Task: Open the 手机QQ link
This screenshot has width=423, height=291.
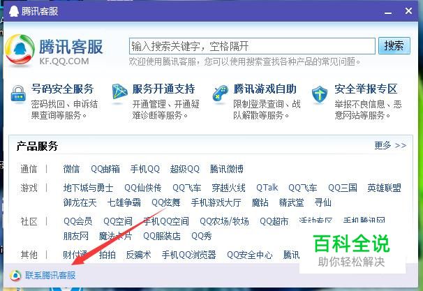Action: [145, 169]
